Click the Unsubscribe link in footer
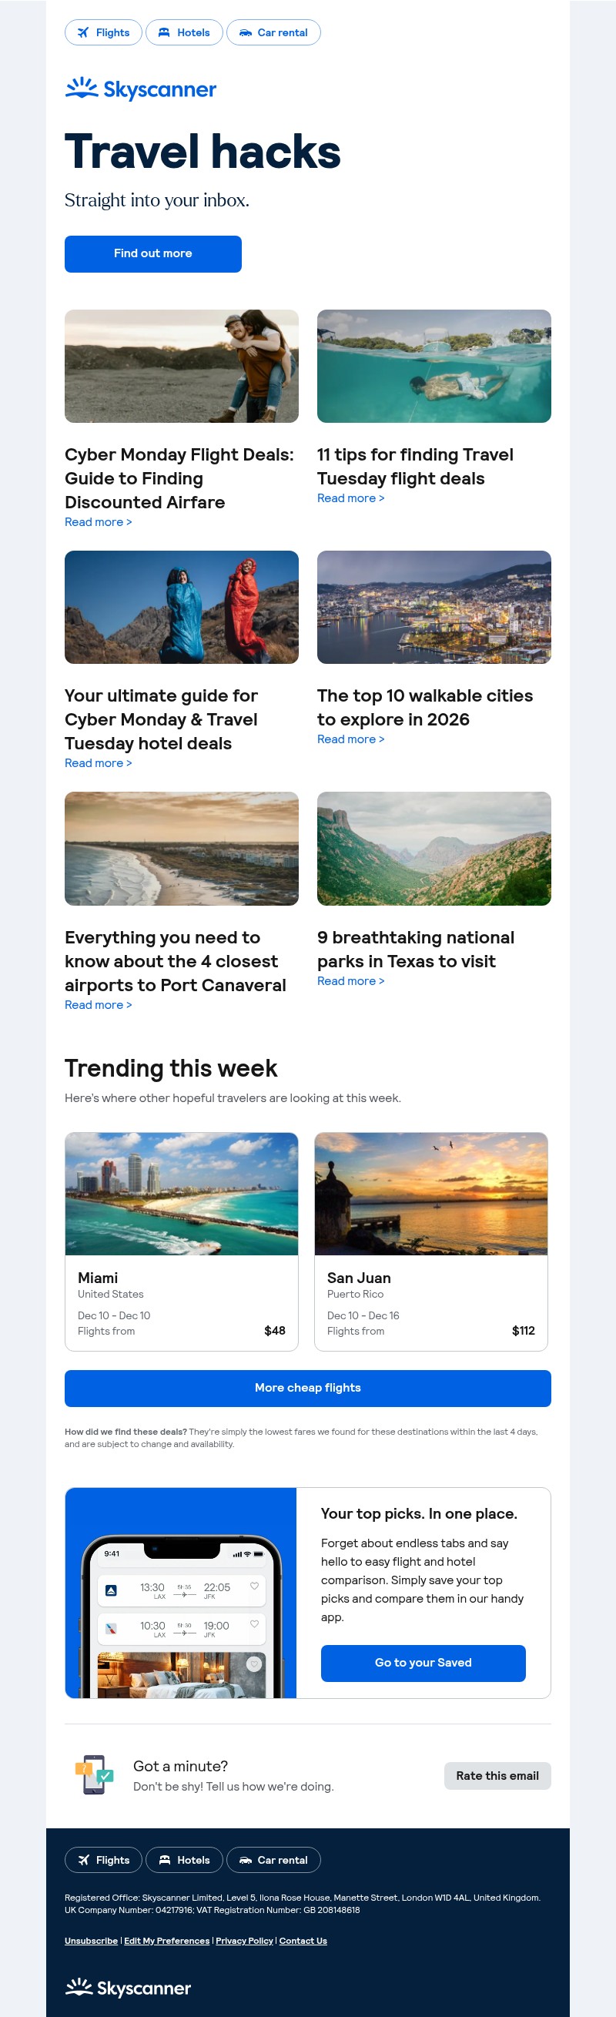616x2017 pixels. (x=91, y=1940)
